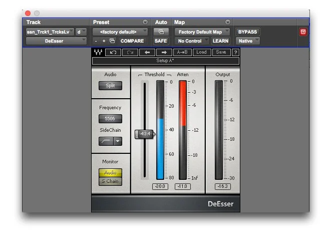
Task: Load a Waves preset file
Action: click(201, 52)
